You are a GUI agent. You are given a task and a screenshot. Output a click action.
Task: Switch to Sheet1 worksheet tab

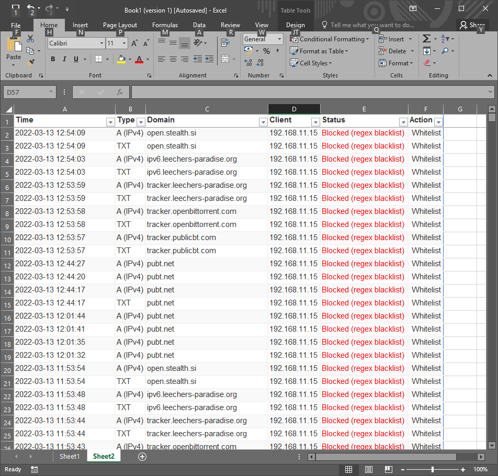pos(70,456)
